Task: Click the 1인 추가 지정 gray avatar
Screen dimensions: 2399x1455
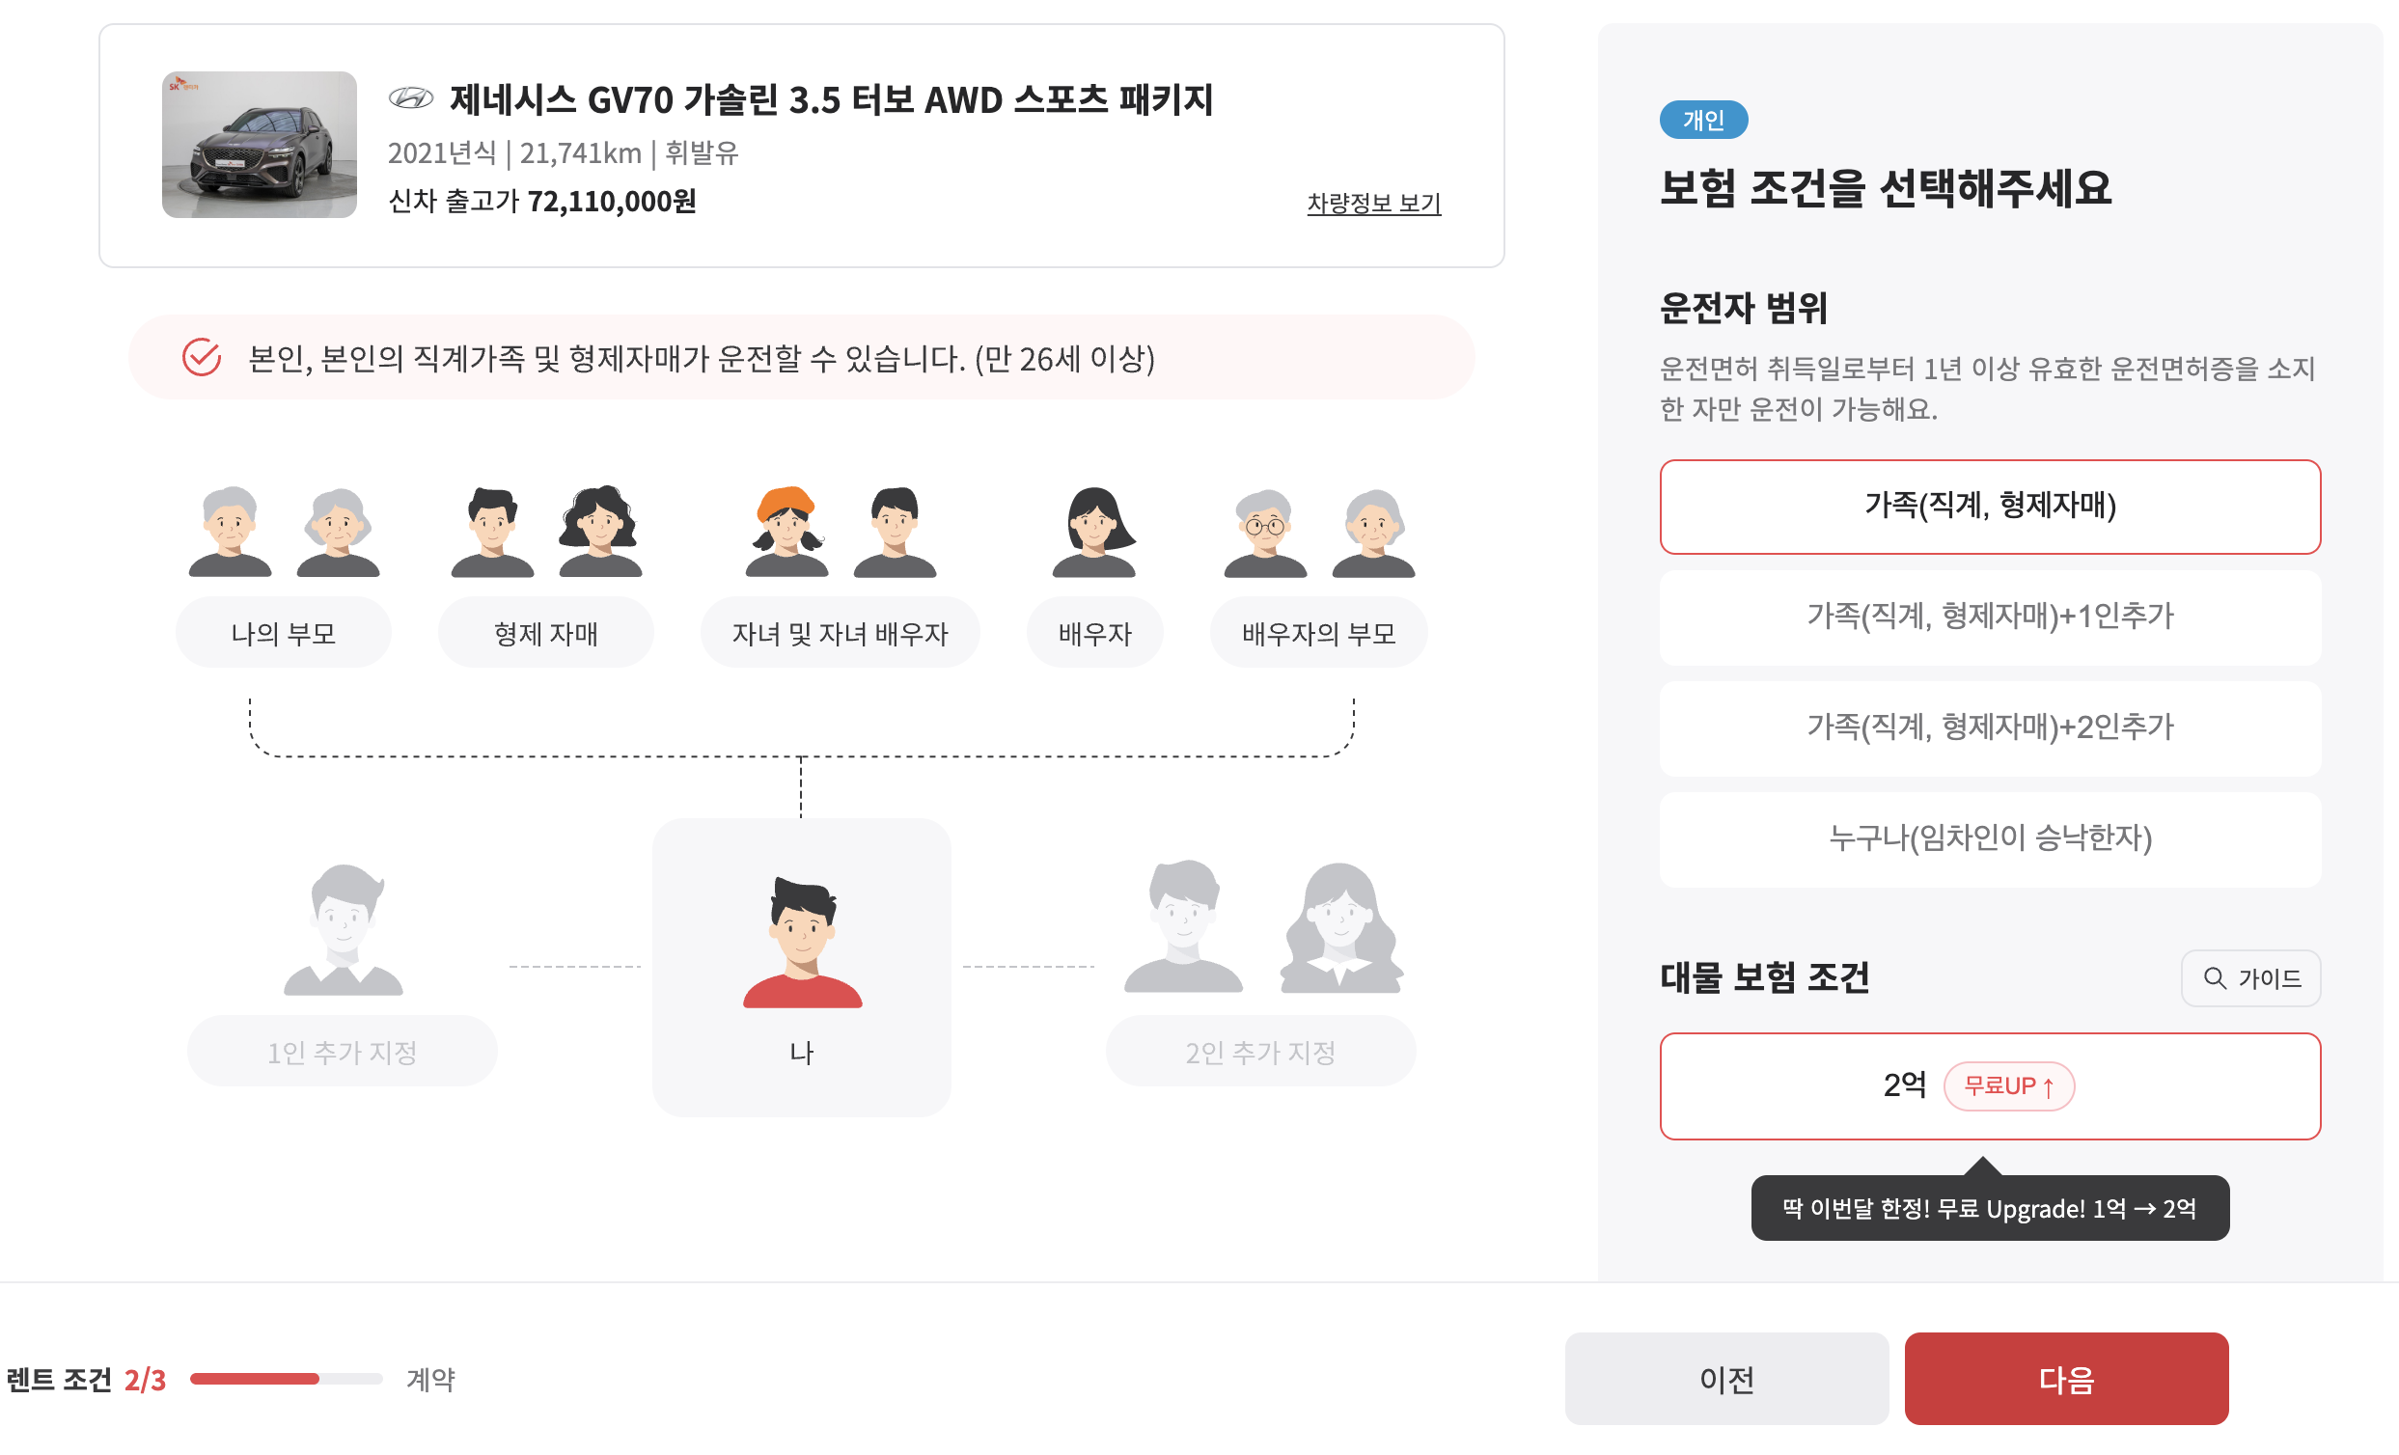Action: pyautogui.click(x=343, y=929)
